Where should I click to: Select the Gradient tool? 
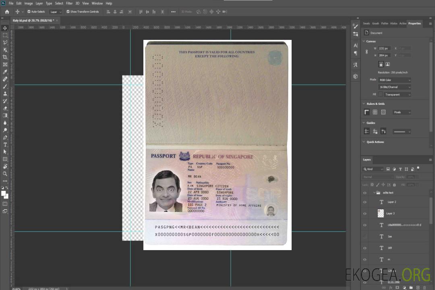5,116
